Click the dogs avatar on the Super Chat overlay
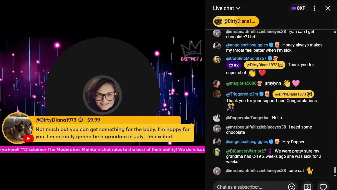 click(x=18, y=128)
